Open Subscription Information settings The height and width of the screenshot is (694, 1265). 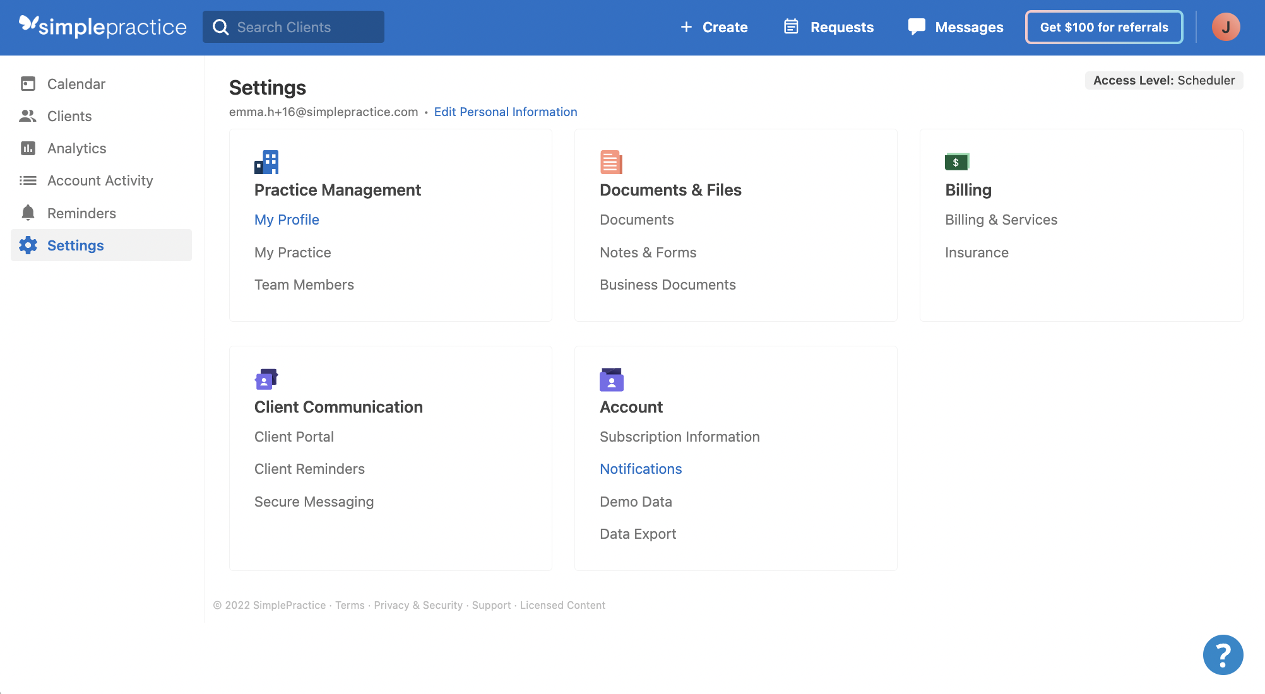(680, 437)
